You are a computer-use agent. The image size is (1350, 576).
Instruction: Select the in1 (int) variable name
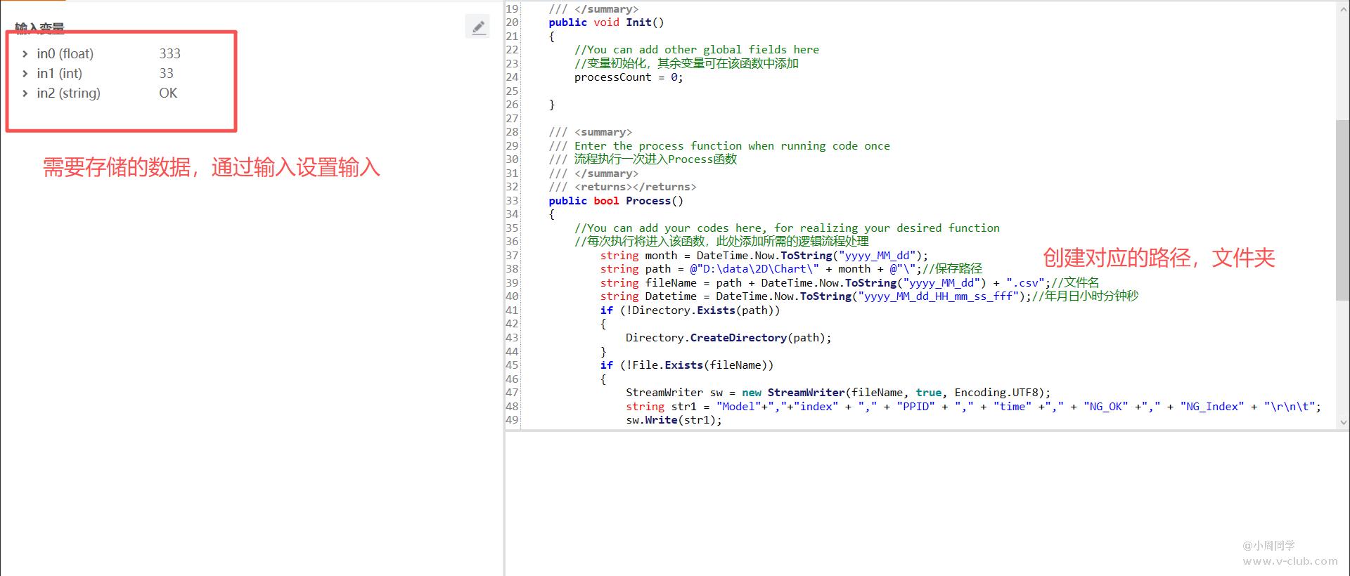click(x=59, y=74)
